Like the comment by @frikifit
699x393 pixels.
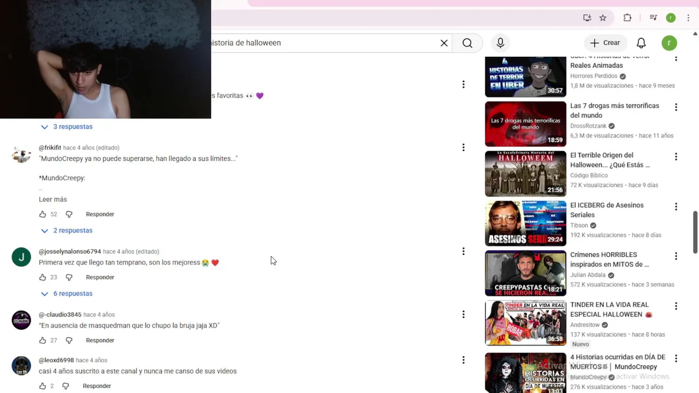tap(43, 215)
